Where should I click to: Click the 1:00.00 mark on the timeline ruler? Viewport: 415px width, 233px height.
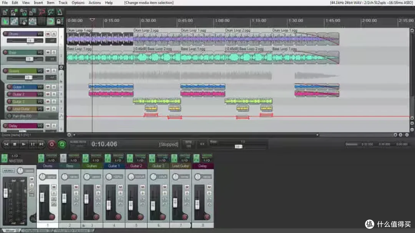coord(222,21)
